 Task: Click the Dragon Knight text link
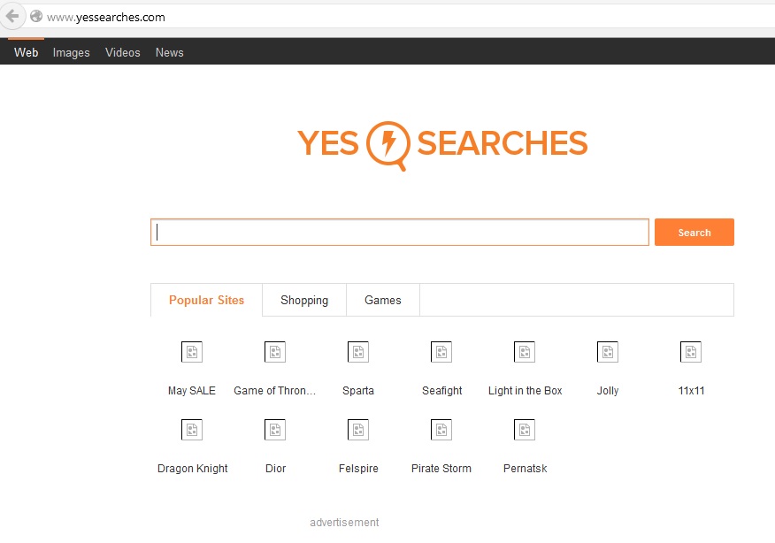pyautogui.click(x=192, y=469)
